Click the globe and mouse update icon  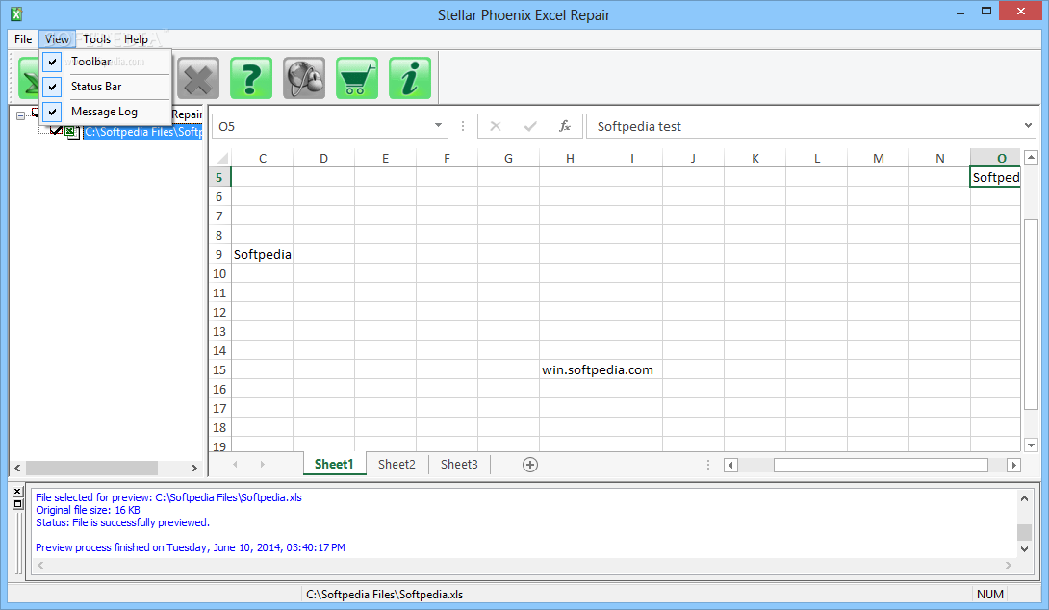[304, 78]
